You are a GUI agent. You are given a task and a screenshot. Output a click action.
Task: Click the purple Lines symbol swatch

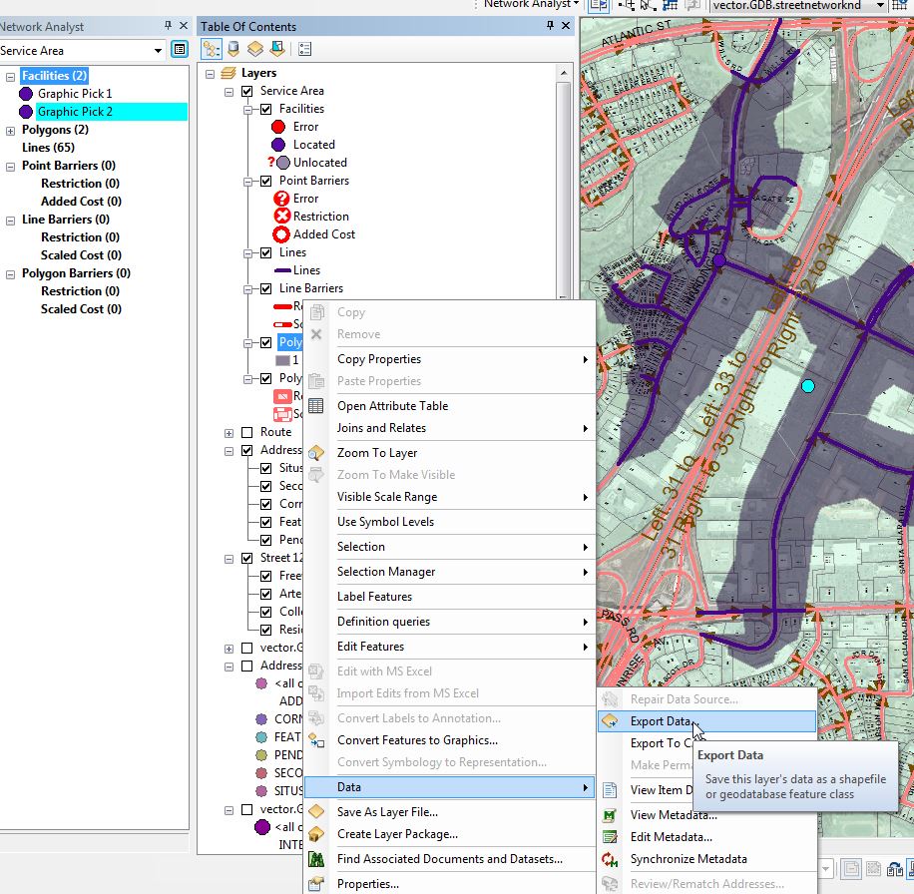[x=282, y=270]
